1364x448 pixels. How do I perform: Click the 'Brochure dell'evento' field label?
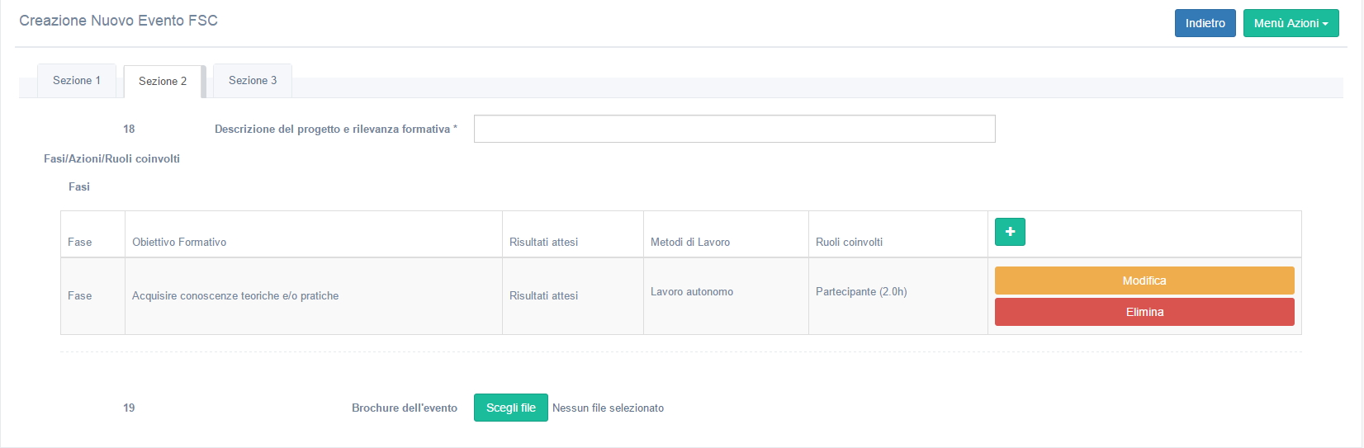pos(404,408)
